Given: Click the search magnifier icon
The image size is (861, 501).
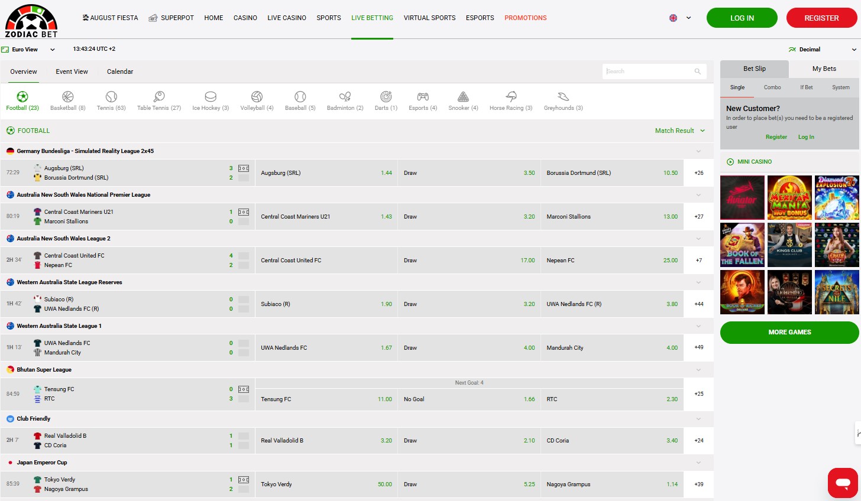Looking at the screenshot, I should click(x=698, y=71).
